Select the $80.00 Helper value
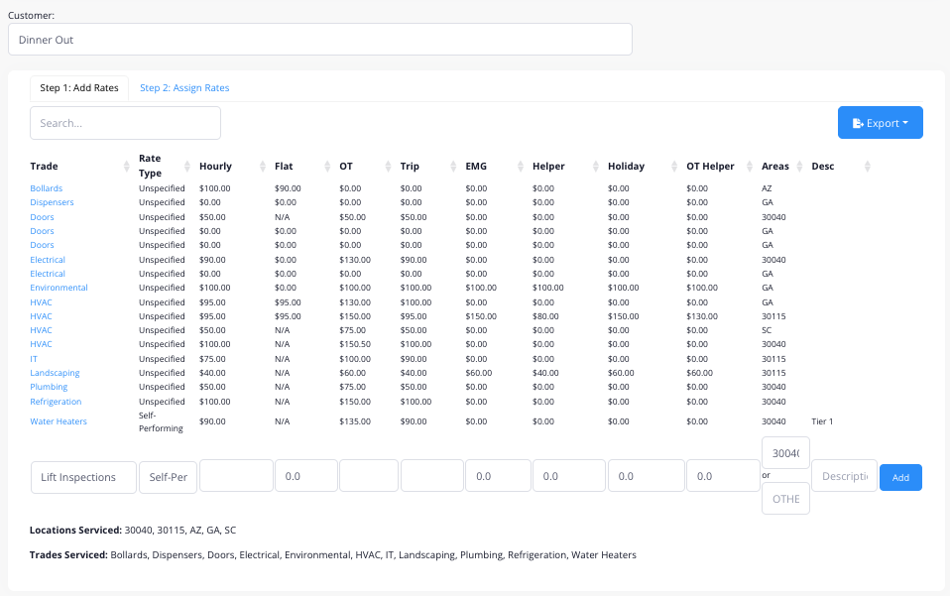This screenshot has width=950, height=596. [x=545, y=316]
